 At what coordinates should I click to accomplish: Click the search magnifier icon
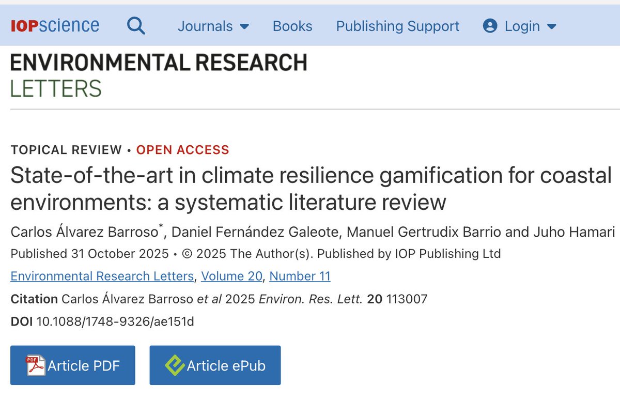tap(136, 25)
